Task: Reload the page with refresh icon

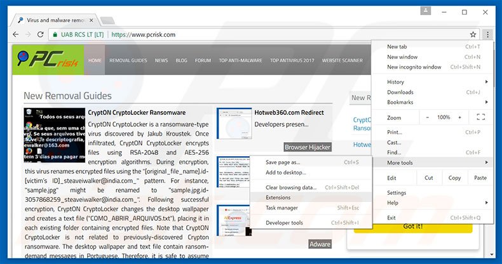Action: point(40,34)
